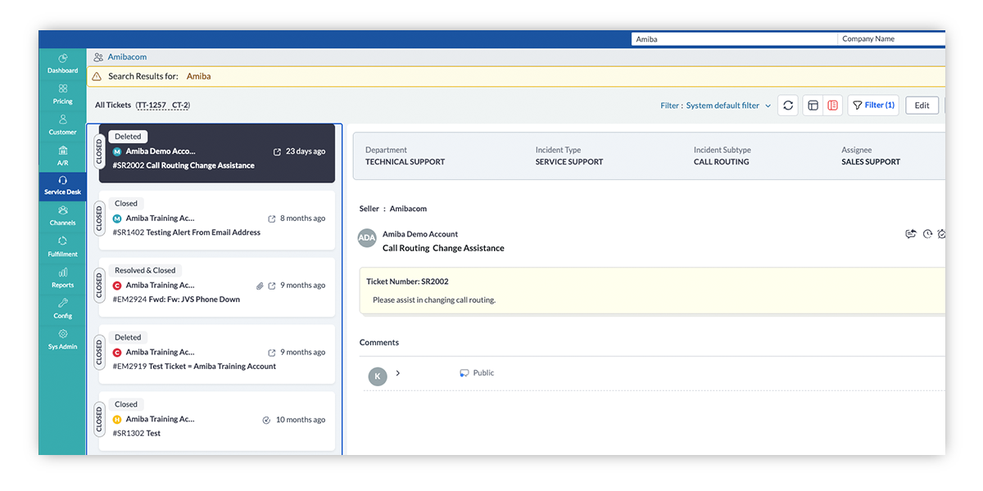Open ticket #SR2002 in new window icon
Screen dimensions: 983x491
277,151
